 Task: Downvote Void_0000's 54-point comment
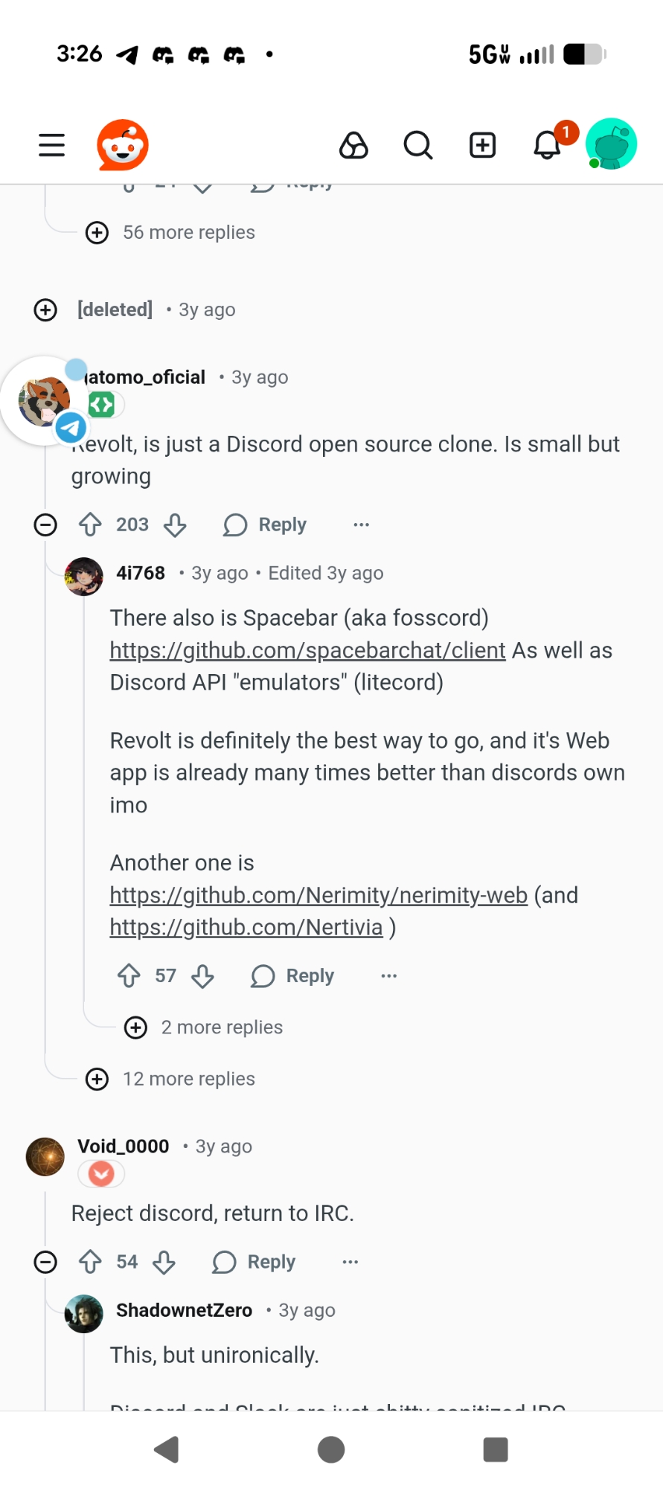[164, 1262]
